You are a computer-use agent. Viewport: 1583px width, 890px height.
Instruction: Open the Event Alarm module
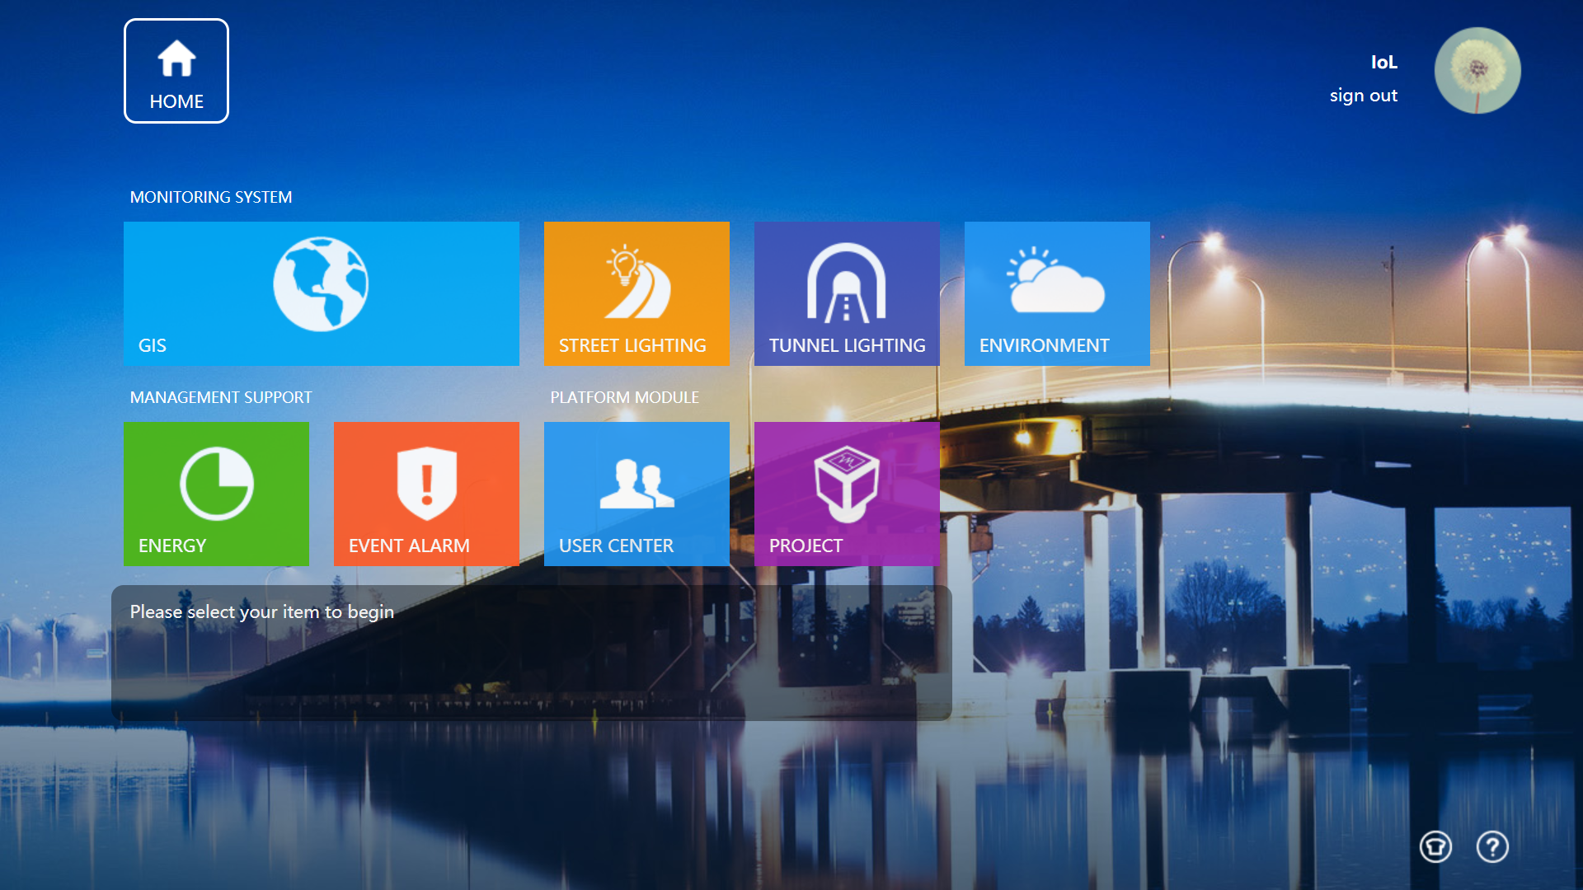(426, 494)
